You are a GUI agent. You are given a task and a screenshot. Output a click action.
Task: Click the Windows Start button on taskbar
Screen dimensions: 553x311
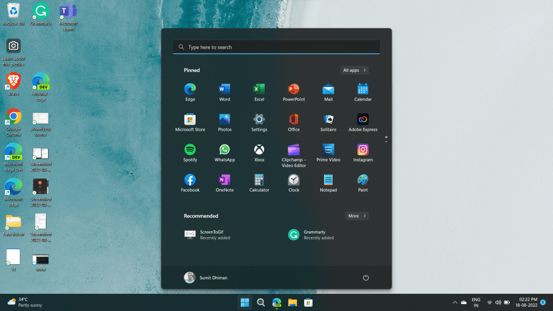(x=245, y=302)
